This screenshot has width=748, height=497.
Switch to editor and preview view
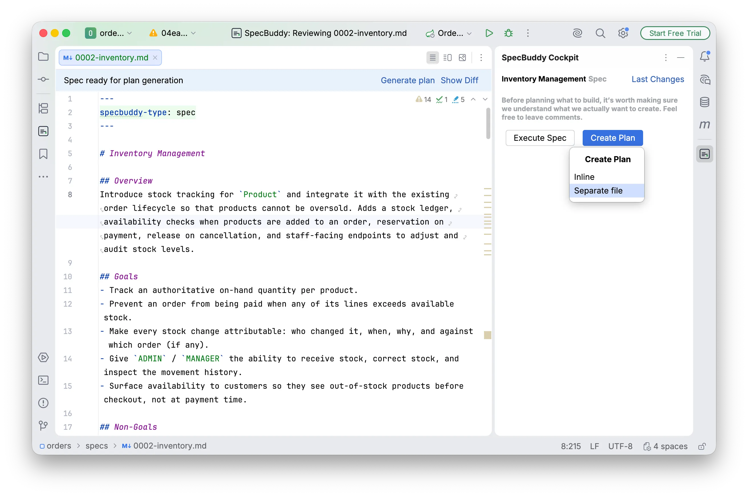448,57
